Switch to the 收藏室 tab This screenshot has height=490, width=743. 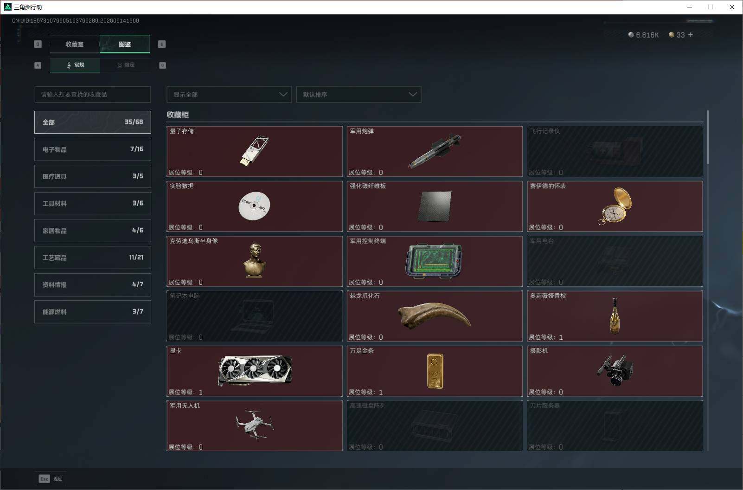(75, 44)
